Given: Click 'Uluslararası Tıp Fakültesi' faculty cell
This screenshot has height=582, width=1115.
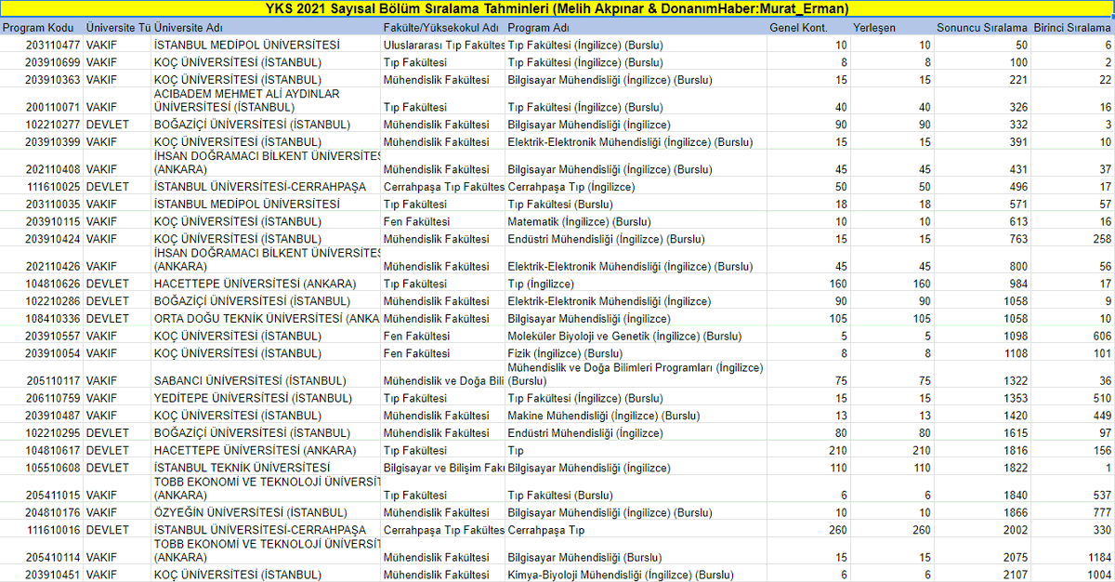Looking at the screenshot, I should click(442, 45).
